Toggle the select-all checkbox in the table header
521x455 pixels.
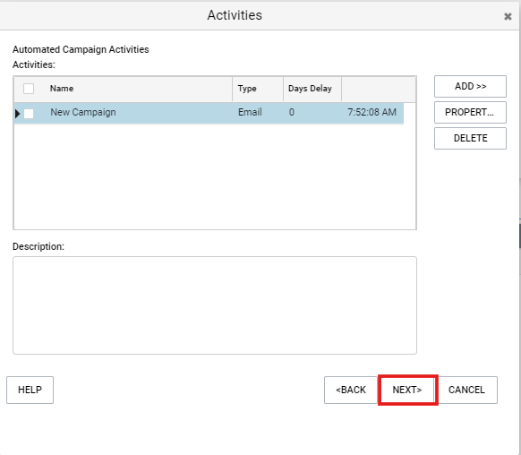coord(29,89)
